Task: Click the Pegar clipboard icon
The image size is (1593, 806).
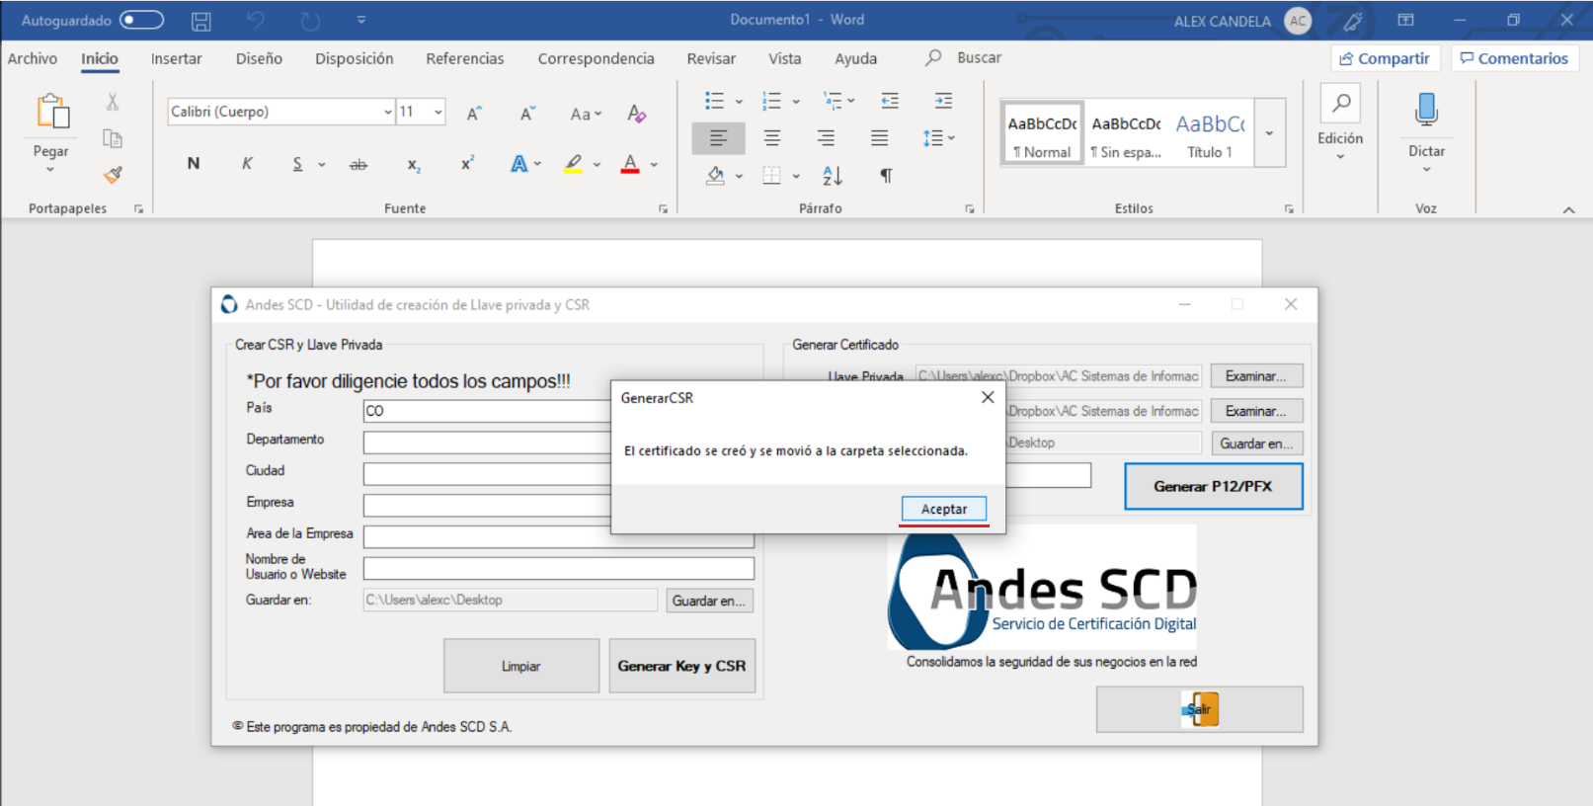Action: [x=51, y=111]
